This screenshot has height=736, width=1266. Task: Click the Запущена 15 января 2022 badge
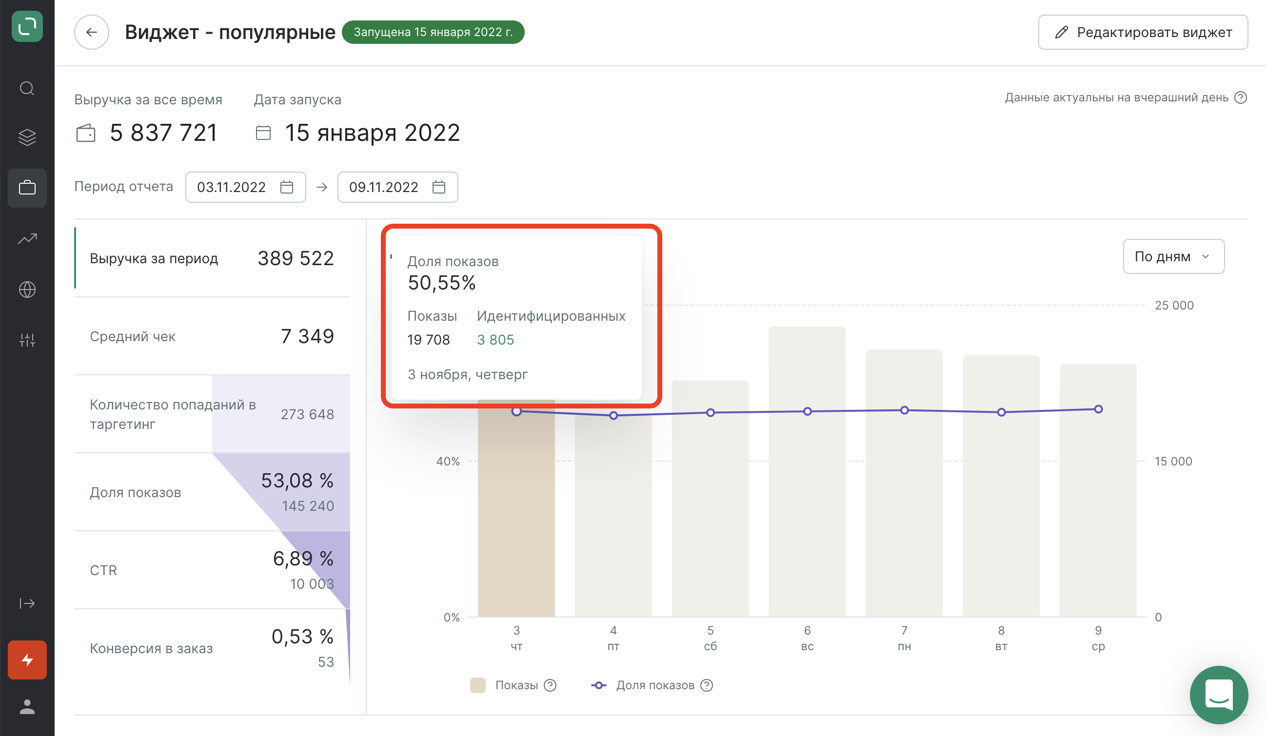[x=433, y=32]
